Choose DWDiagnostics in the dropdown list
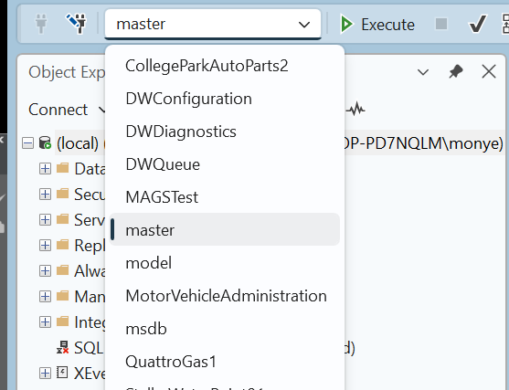Viewport: 509px width, 390px height. [x=225, y=132]
